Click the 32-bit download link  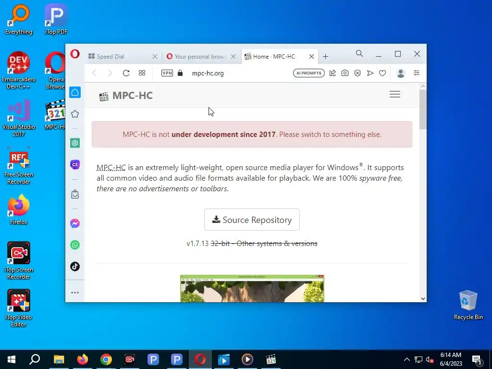coord(220,244)
